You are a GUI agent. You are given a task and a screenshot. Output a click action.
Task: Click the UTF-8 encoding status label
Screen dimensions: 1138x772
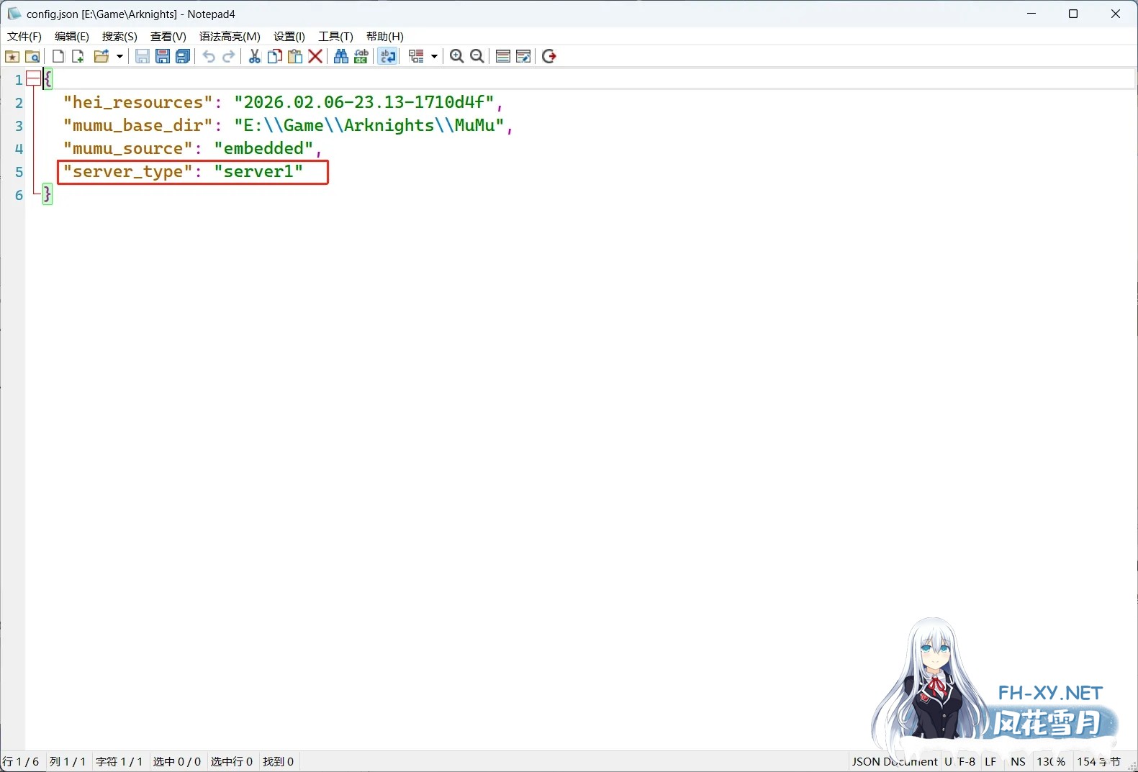[960, 761]
